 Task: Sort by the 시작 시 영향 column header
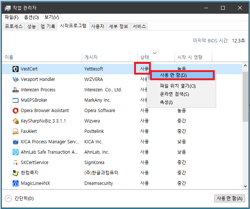[x=193, y=57]
